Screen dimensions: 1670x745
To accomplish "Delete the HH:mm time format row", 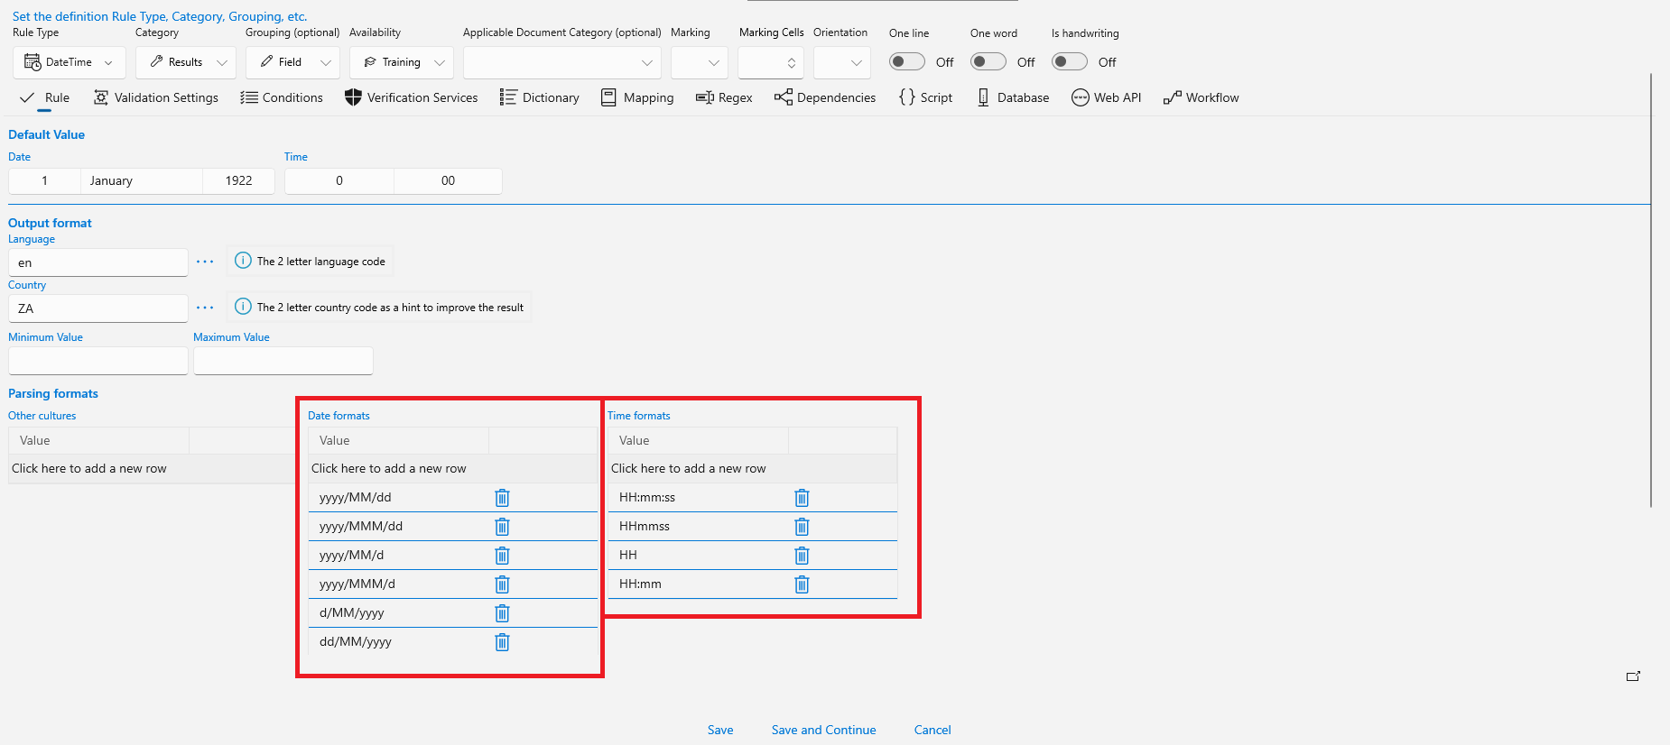I will [x=802, y=584].
